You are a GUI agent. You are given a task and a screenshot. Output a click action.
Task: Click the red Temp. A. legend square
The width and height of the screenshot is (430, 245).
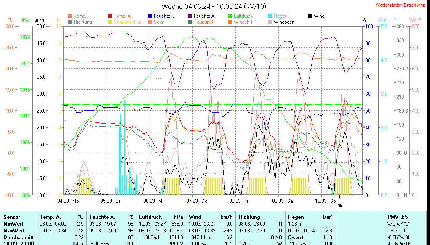pyautogui.click(x=110, y=16)
